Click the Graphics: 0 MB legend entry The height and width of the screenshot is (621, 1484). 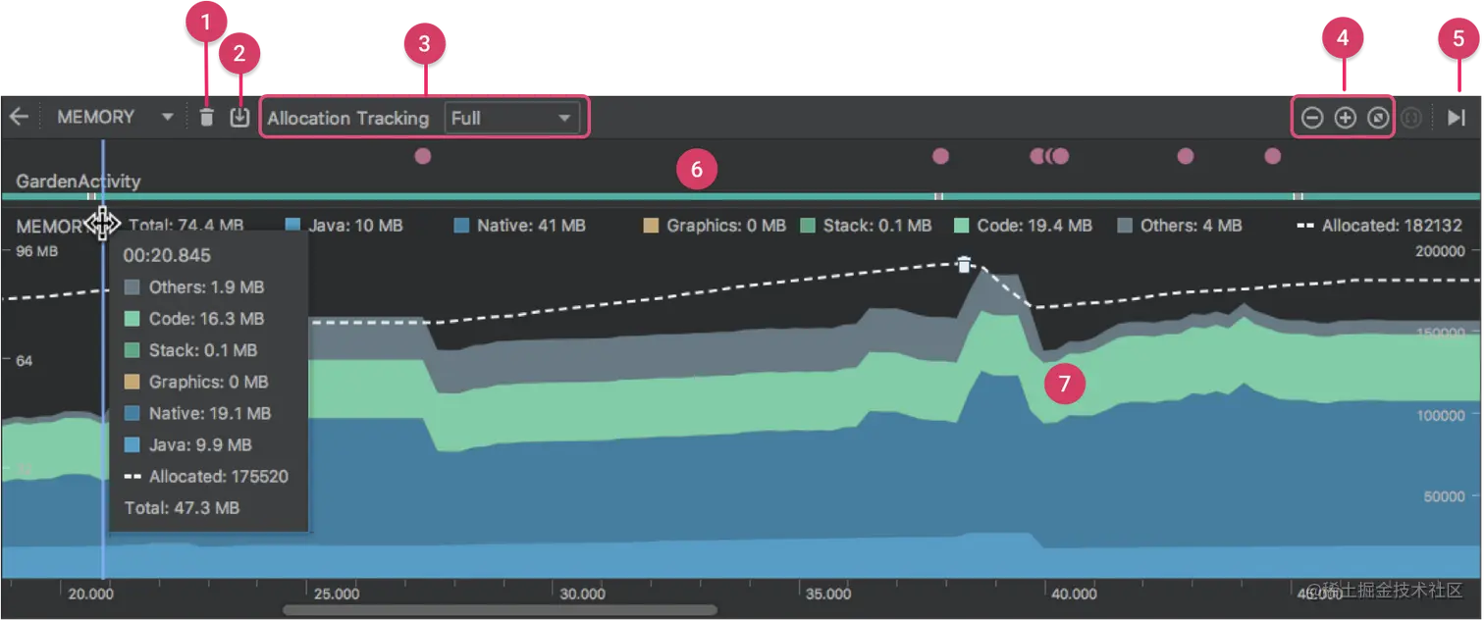click(715, 226)
